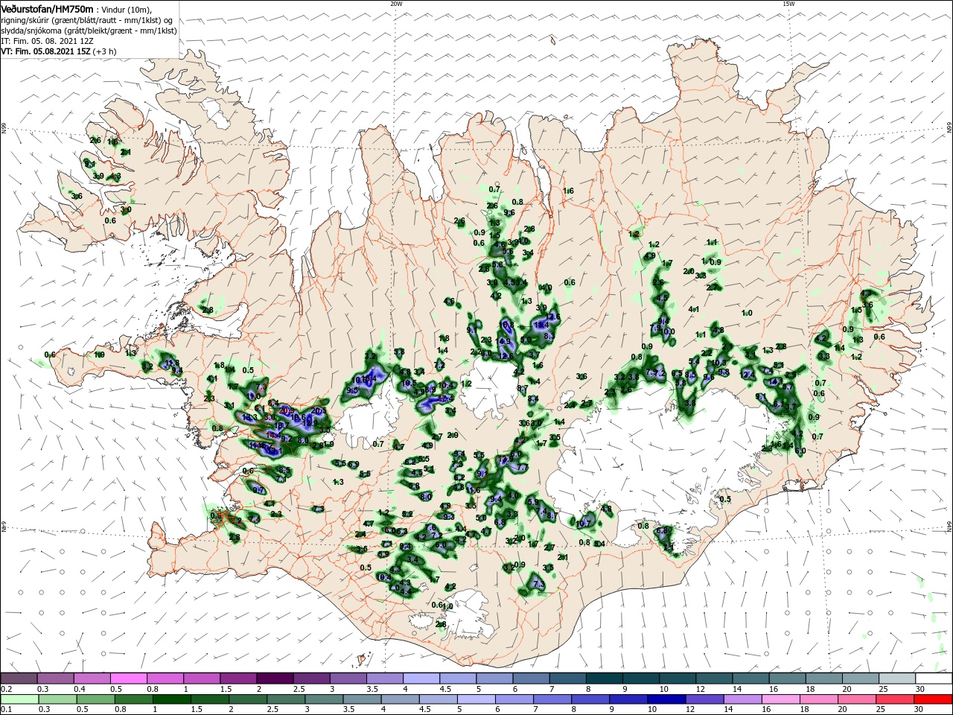
Task: Pick the light lavender 4–4.5 upper-scale swatch
Action: coord(421,678)
